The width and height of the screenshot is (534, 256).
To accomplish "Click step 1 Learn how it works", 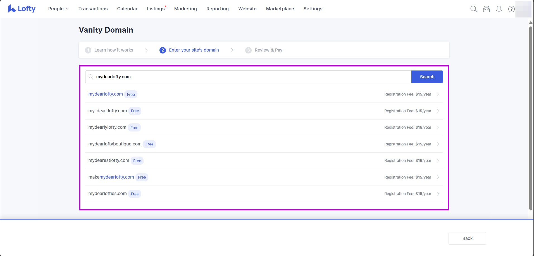I will pos(113,50).
